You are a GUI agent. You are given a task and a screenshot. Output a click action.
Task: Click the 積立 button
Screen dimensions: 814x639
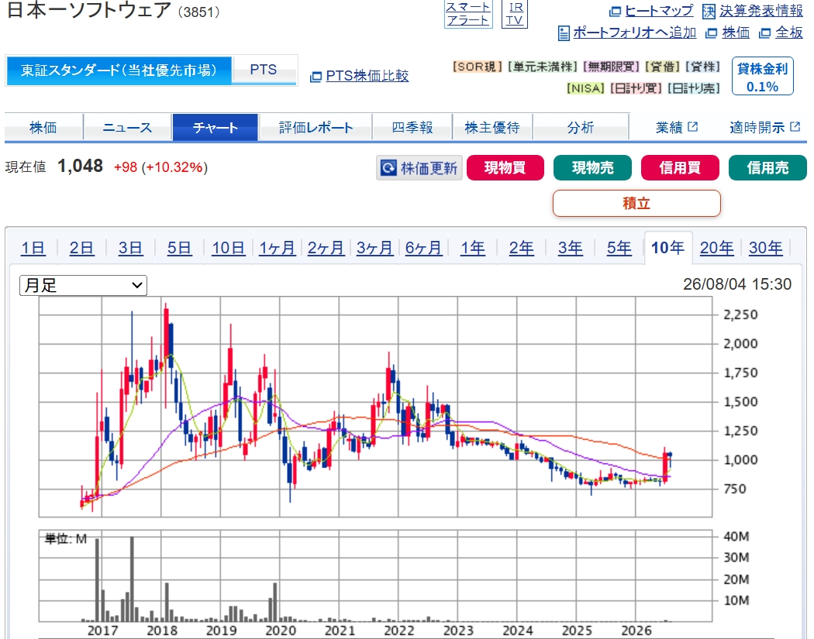(x=636, y=203)
